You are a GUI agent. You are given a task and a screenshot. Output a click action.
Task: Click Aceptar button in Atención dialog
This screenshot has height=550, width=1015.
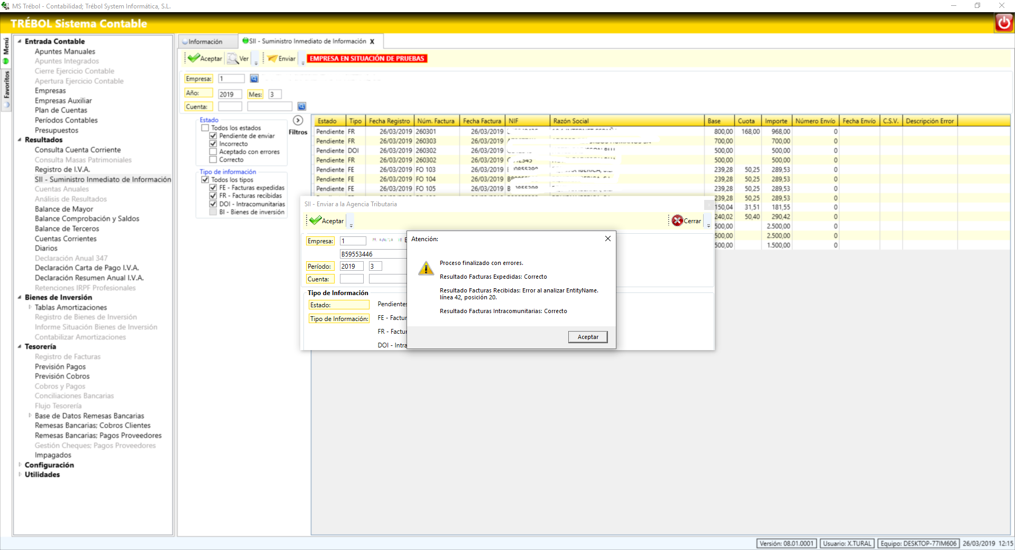coord(588,337)
